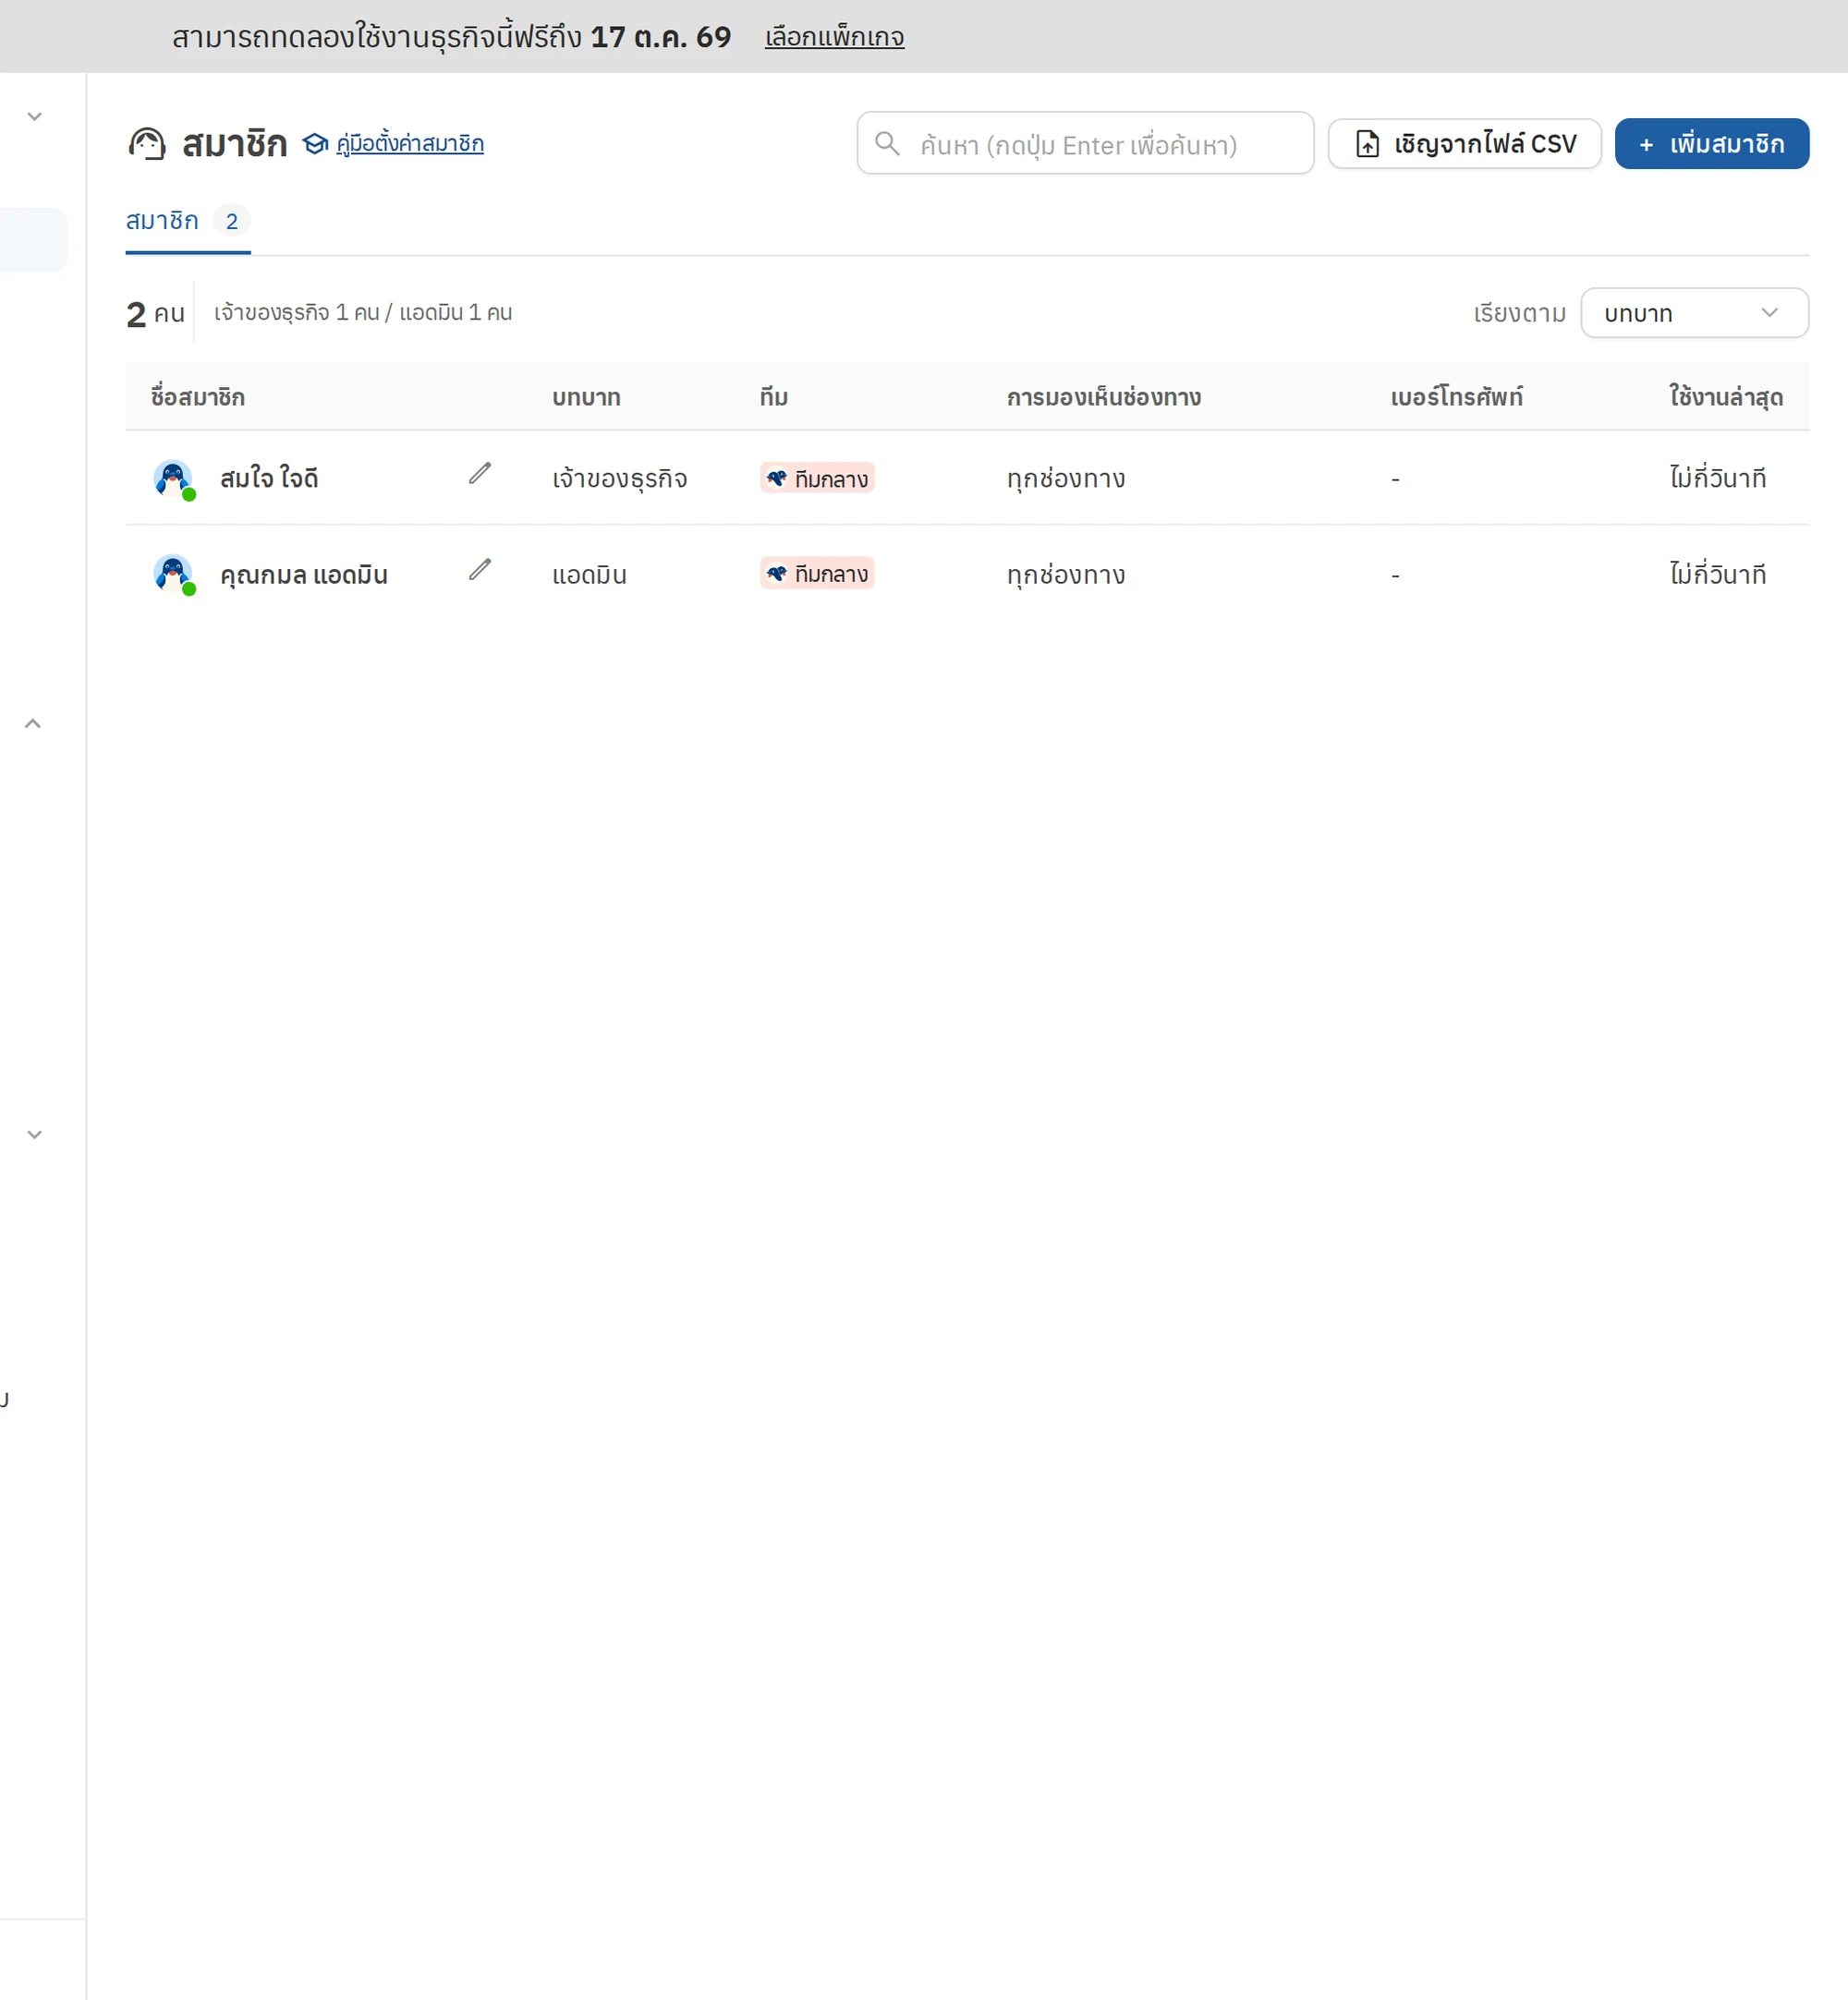Open the เลือกแพ็กเกจ link in banner

pos(834,38)
